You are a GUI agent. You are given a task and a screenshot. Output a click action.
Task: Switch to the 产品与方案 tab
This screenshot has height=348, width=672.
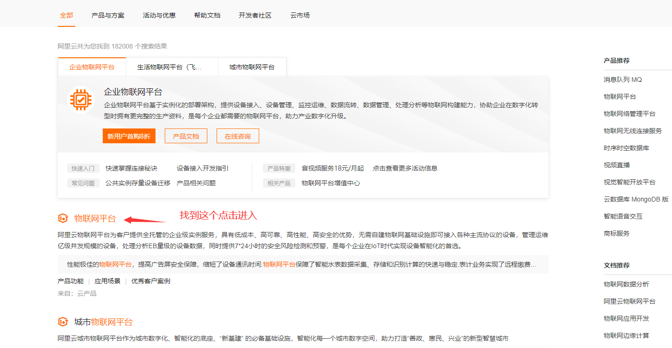coord(108,15)
